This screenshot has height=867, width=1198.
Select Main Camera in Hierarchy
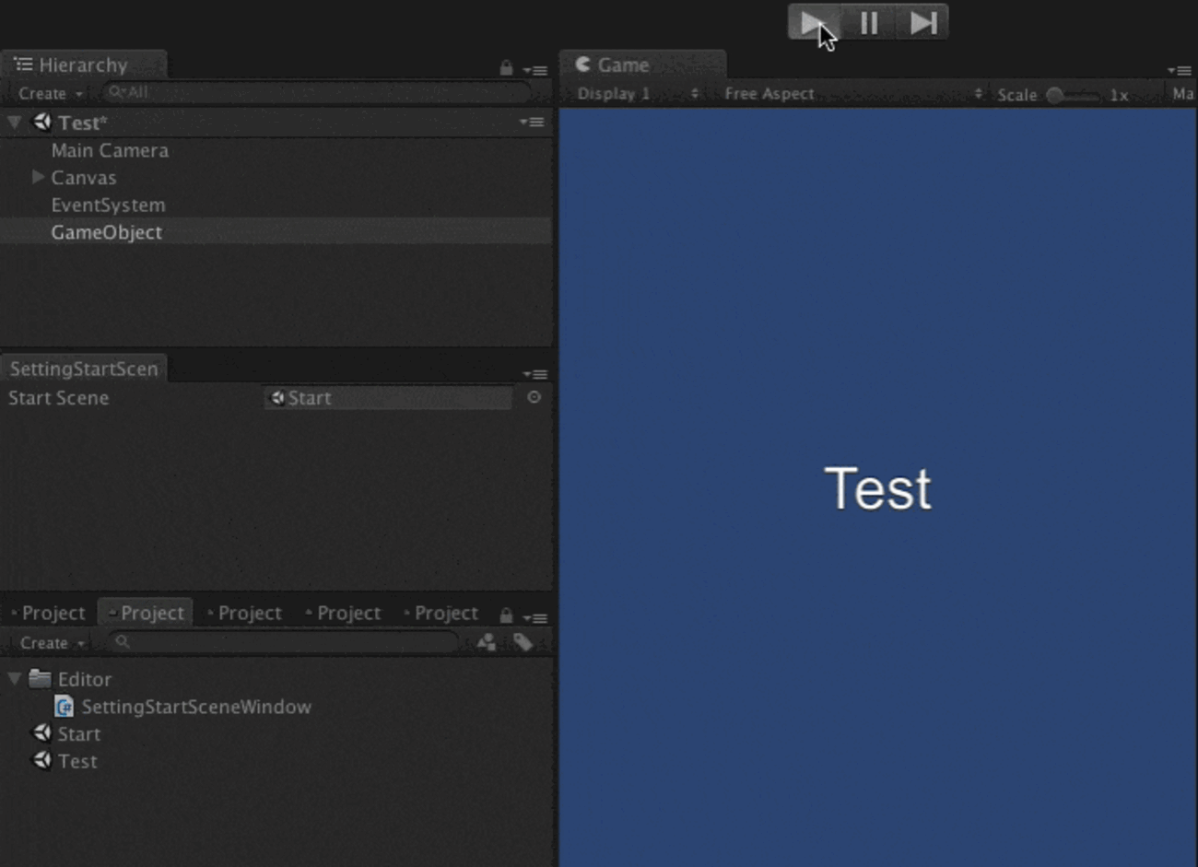(110, 150)
